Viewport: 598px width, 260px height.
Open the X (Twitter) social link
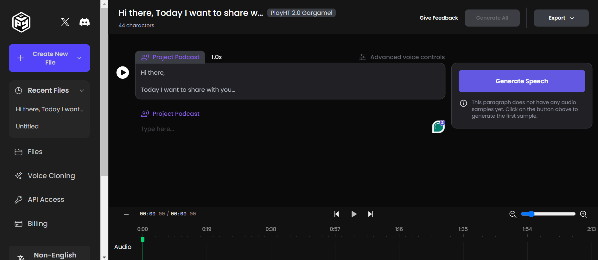(x=65, y=22)
